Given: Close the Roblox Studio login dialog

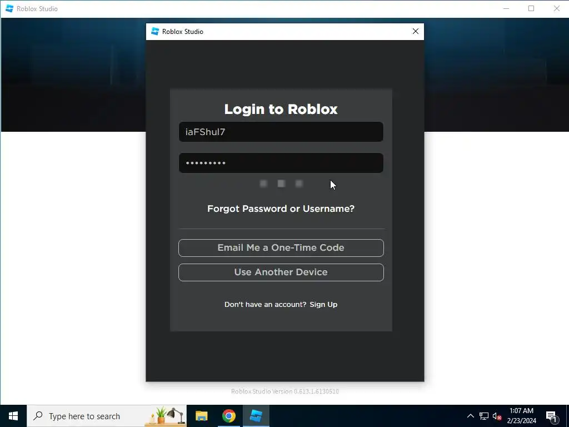Looking at the screenshot, I should (416, 32).
